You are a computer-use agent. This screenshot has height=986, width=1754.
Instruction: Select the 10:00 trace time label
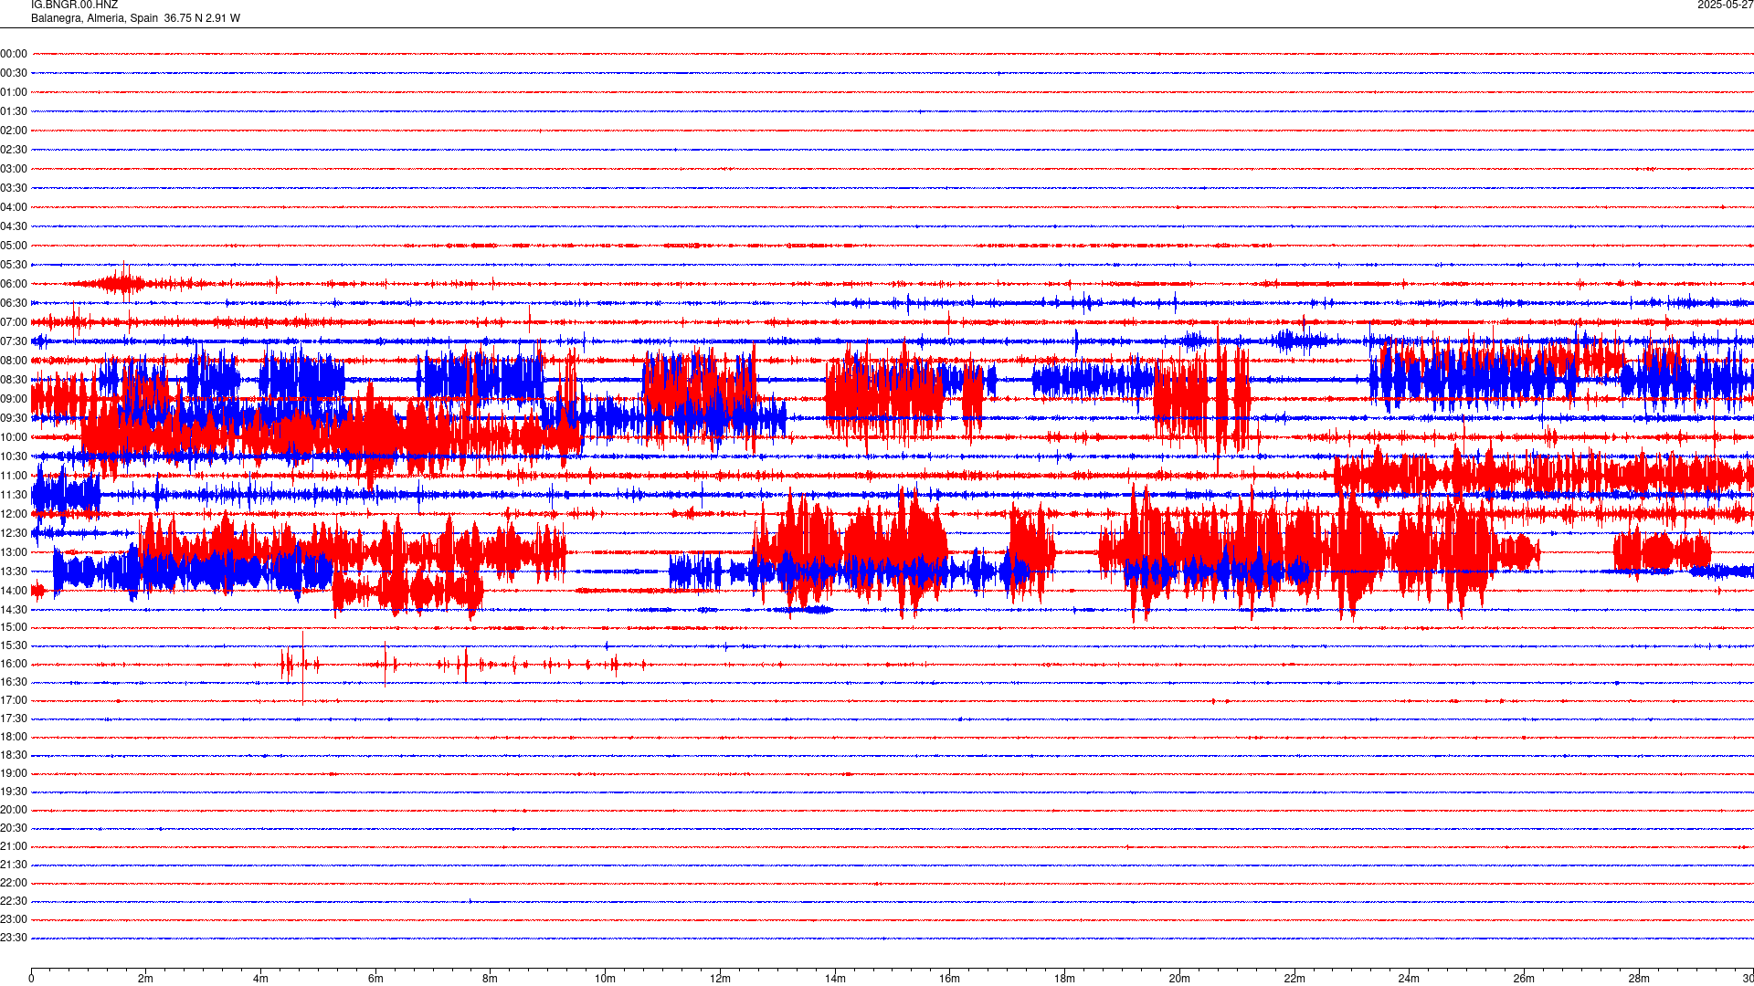[x=14, y=437]
